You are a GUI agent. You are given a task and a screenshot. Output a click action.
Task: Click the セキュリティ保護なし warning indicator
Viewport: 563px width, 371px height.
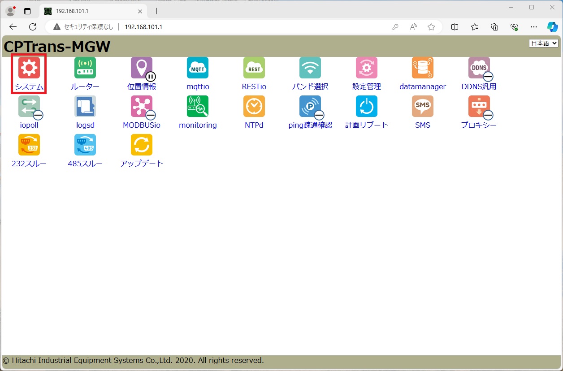[x=83, y=27]
